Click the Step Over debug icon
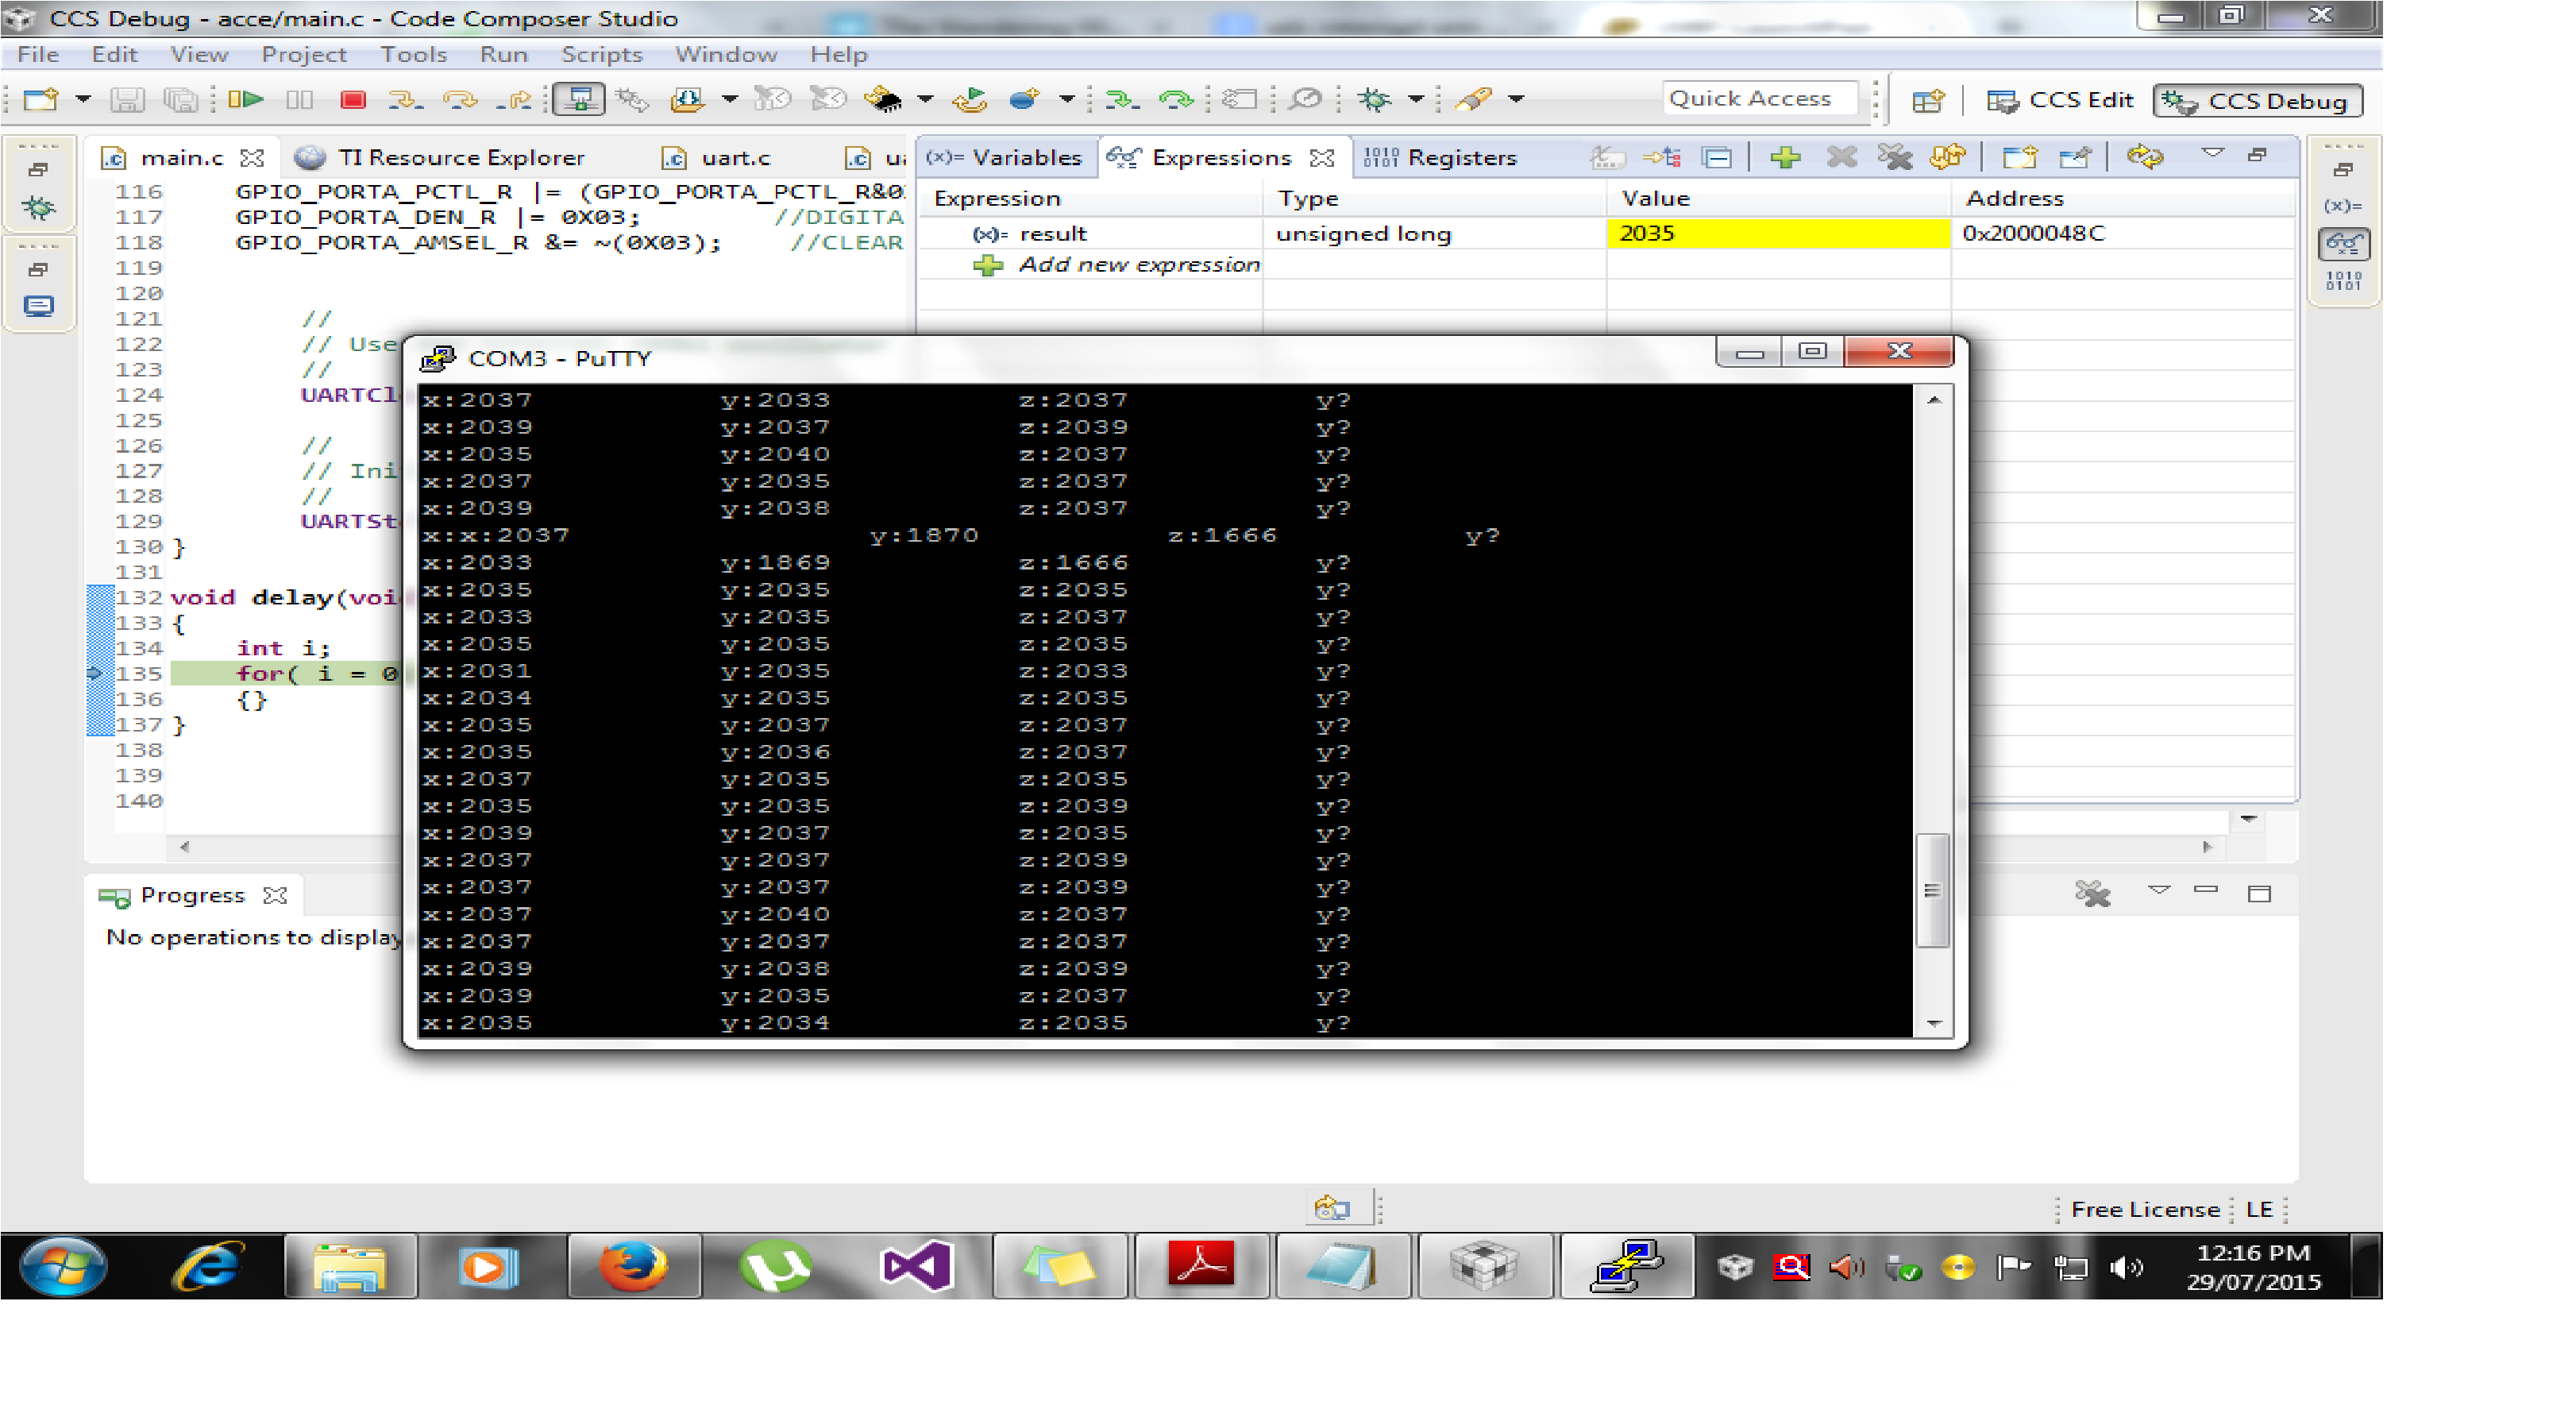Viewport: 2576px width, 1417px height. click(460, 99)
